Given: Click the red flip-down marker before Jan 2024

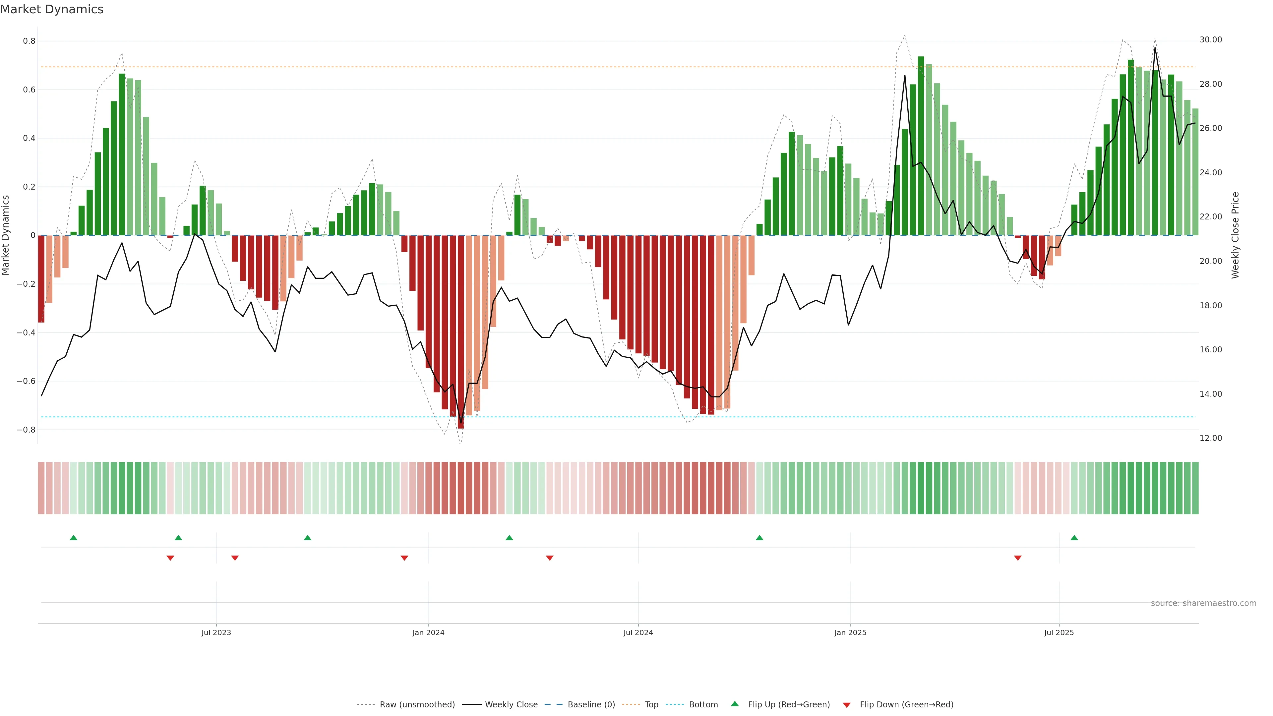Looking at the screenshot, I should coord(404,558).
